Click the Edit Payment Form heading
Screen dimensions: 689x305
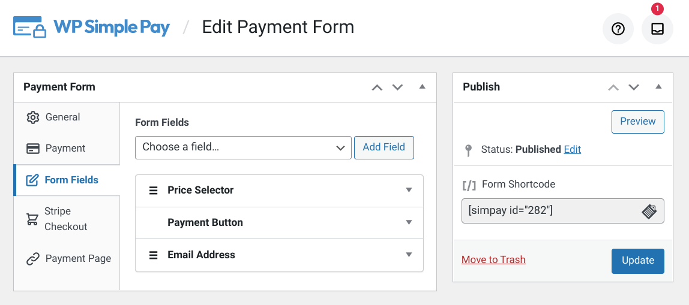[278, 27]
